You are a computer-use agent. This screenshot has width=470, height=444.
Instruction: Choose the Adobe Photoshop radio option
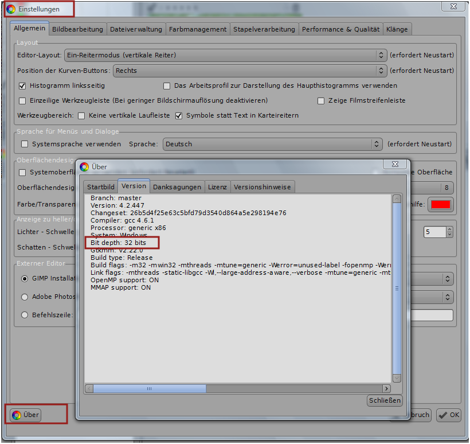[25, 297]
